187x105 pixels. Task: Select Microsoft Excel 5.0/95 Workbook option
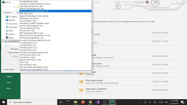pyautogui.click(x=56, y=36)
